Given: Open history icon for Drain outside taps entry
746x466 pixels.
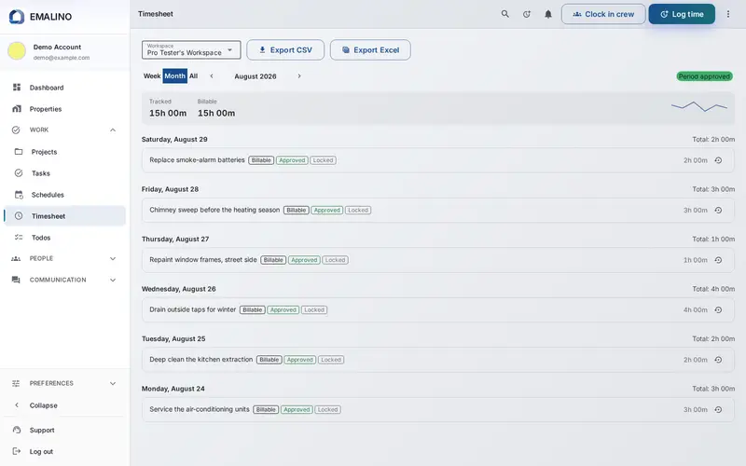Looking at the screenshot, I should tap(718, 310).
